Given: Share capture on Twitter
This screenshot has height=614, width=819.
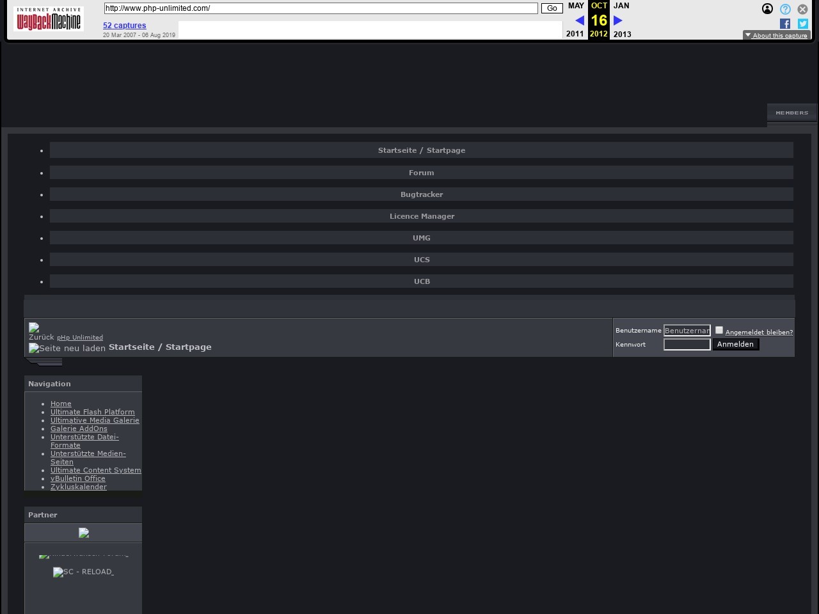Looking at the screenshot, I should point(802,24).
